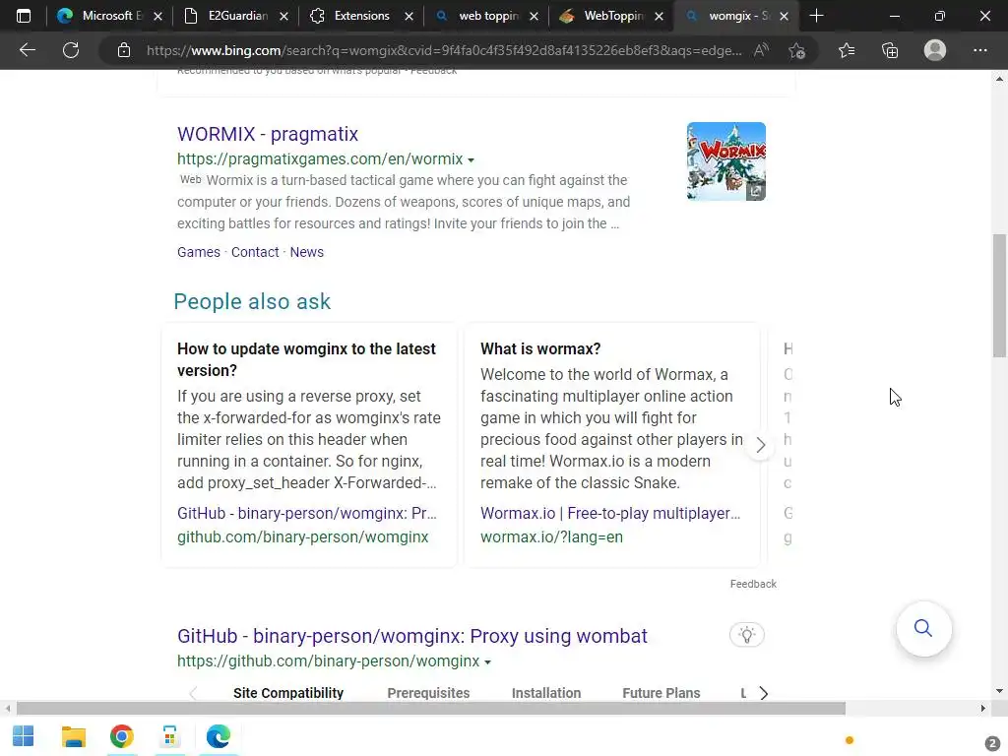Open visual search icon on Wormix thumbnail
Image resolution: width=1008 pixels, height=756 pixels.
click(755, 191)
